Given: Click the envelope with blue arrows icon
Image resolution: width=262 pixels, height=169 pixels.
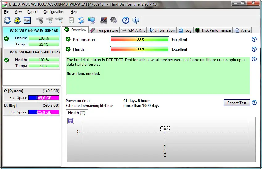Looking at the screenshot, I should pos(81,20).
